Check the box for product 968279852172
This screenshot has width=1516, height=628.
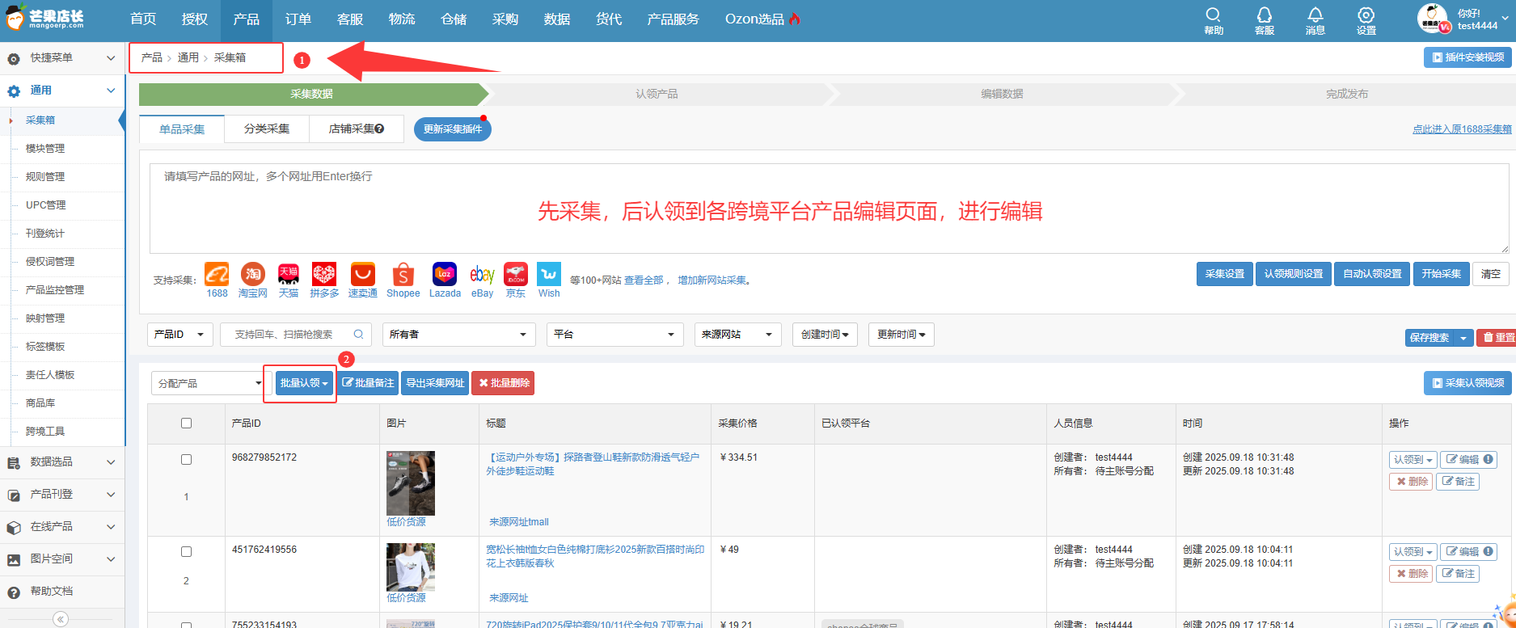pos(186,459)
